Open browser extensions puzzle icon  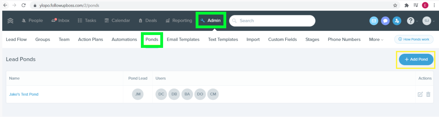pyautogui.click(x=406, y=5)
